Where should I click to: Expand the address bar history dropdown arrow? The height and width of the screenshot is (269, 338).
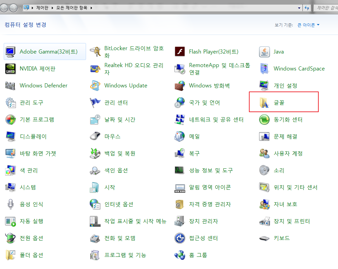(x=299, y=8)
